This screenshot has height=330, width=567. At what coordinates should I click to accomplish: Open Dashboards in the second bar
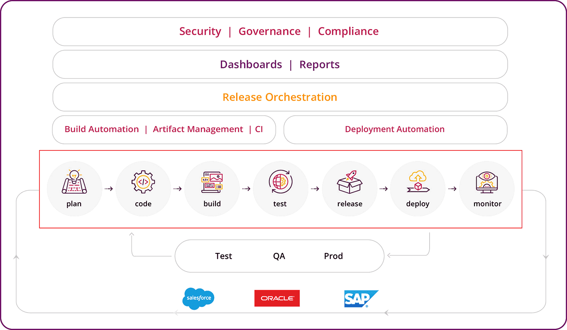coord(251,65)
